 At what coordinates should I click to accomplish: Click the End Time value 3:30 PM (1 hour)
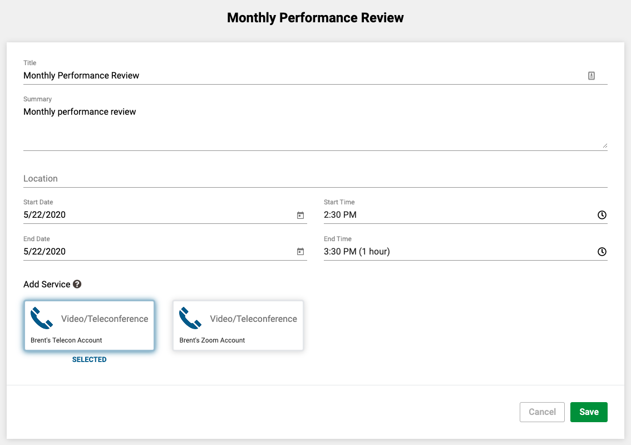[x=357, y=251]
